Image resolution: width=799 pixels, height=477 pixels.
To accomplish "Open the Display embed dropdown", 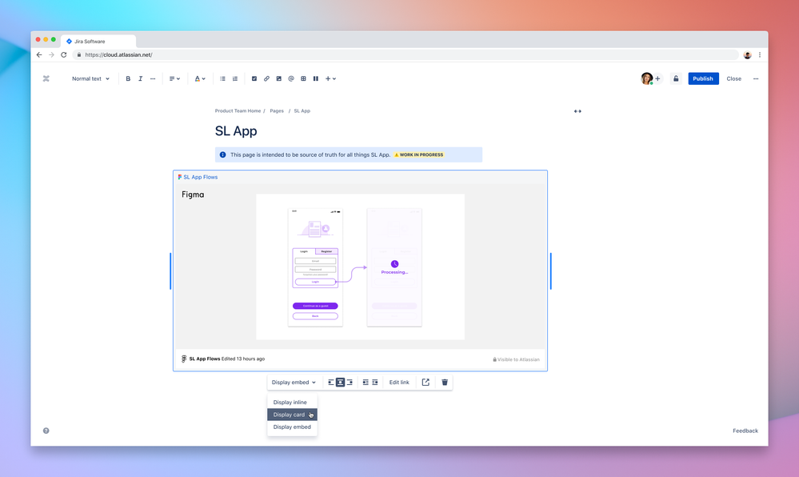I will [294, 382].
